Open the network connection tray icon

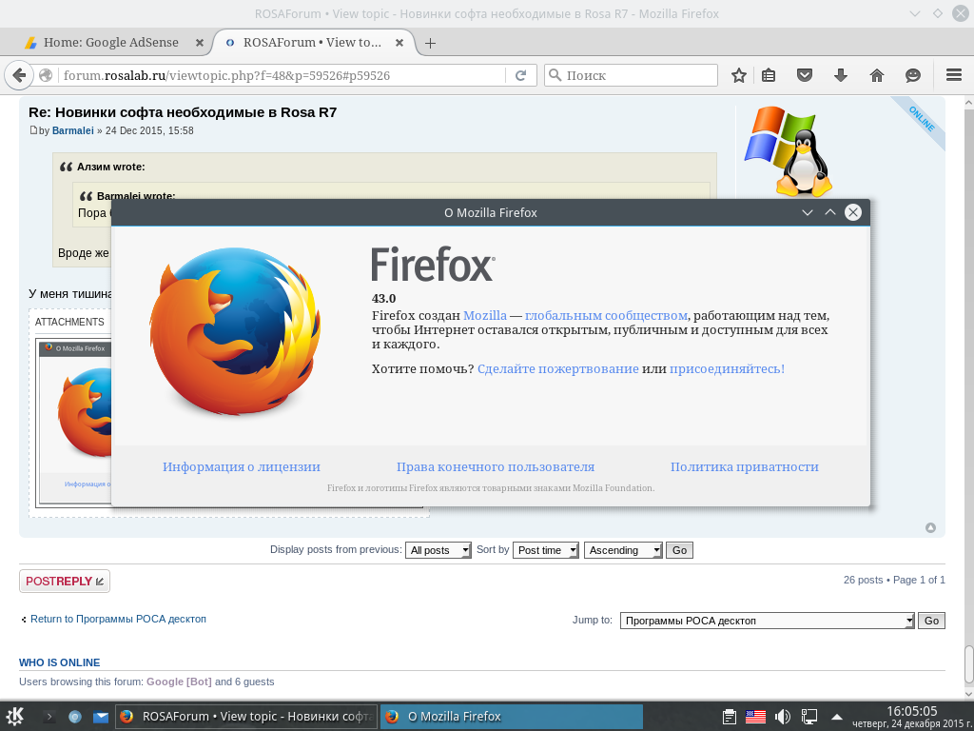[x=808, y=717]
